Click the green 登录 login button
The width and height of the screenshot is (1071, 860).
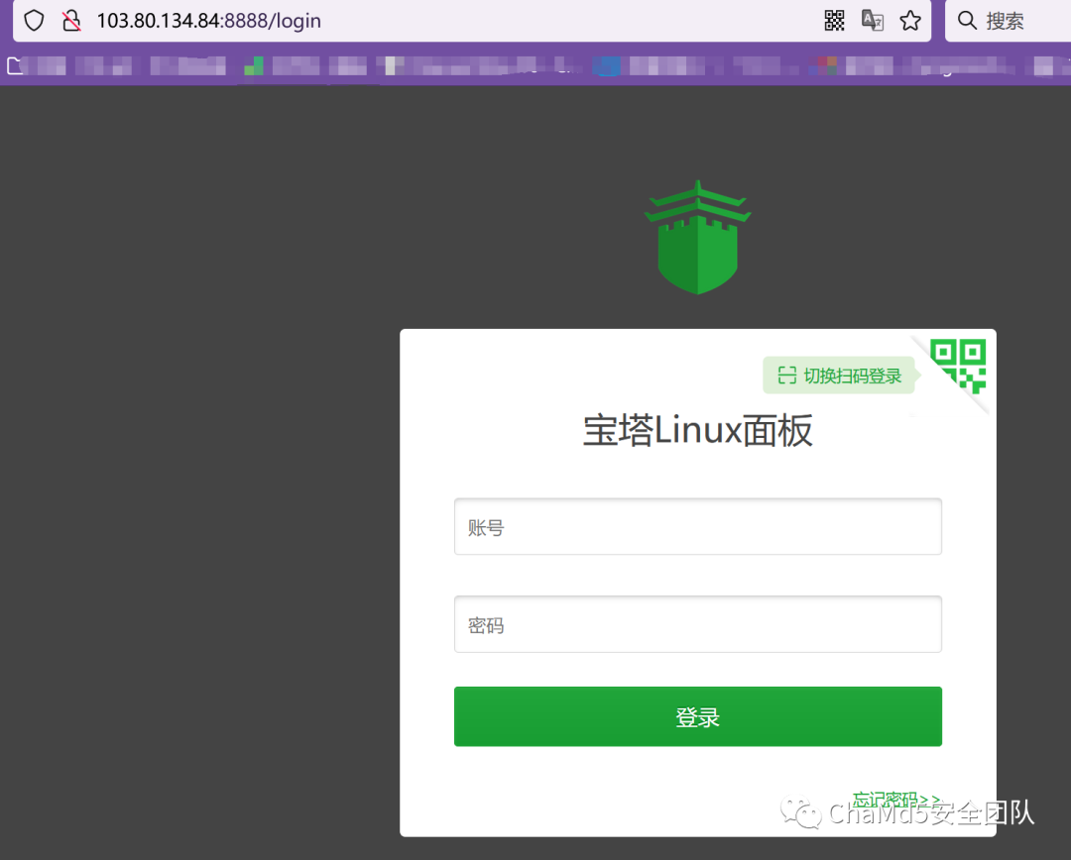(697, 716)
